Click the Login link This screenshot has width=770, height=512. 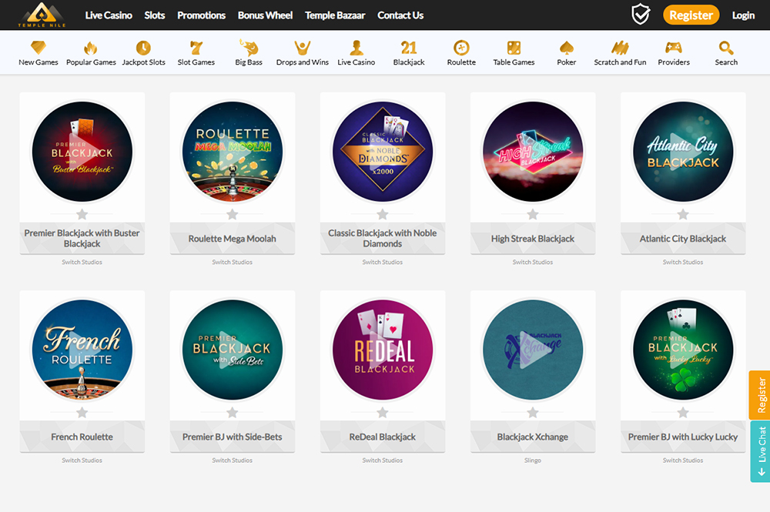pyautogui.click(x=743, y=15)
